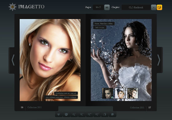Go to next page with right arrow
The width and height of the screenshot is (172, 120).
pyautogui.click(x=159, y=60)
